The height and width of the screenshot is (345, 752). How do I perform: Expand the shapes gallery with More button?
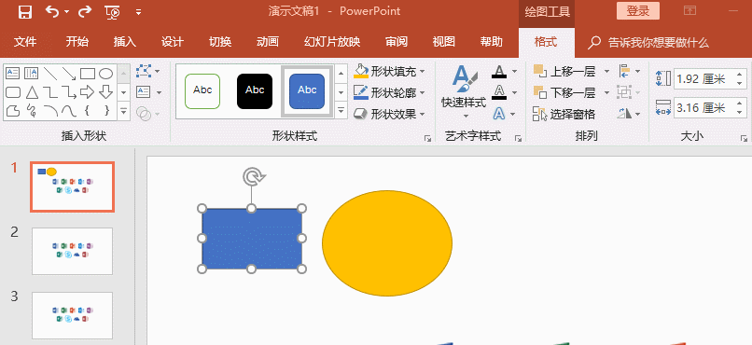[124, 111]
